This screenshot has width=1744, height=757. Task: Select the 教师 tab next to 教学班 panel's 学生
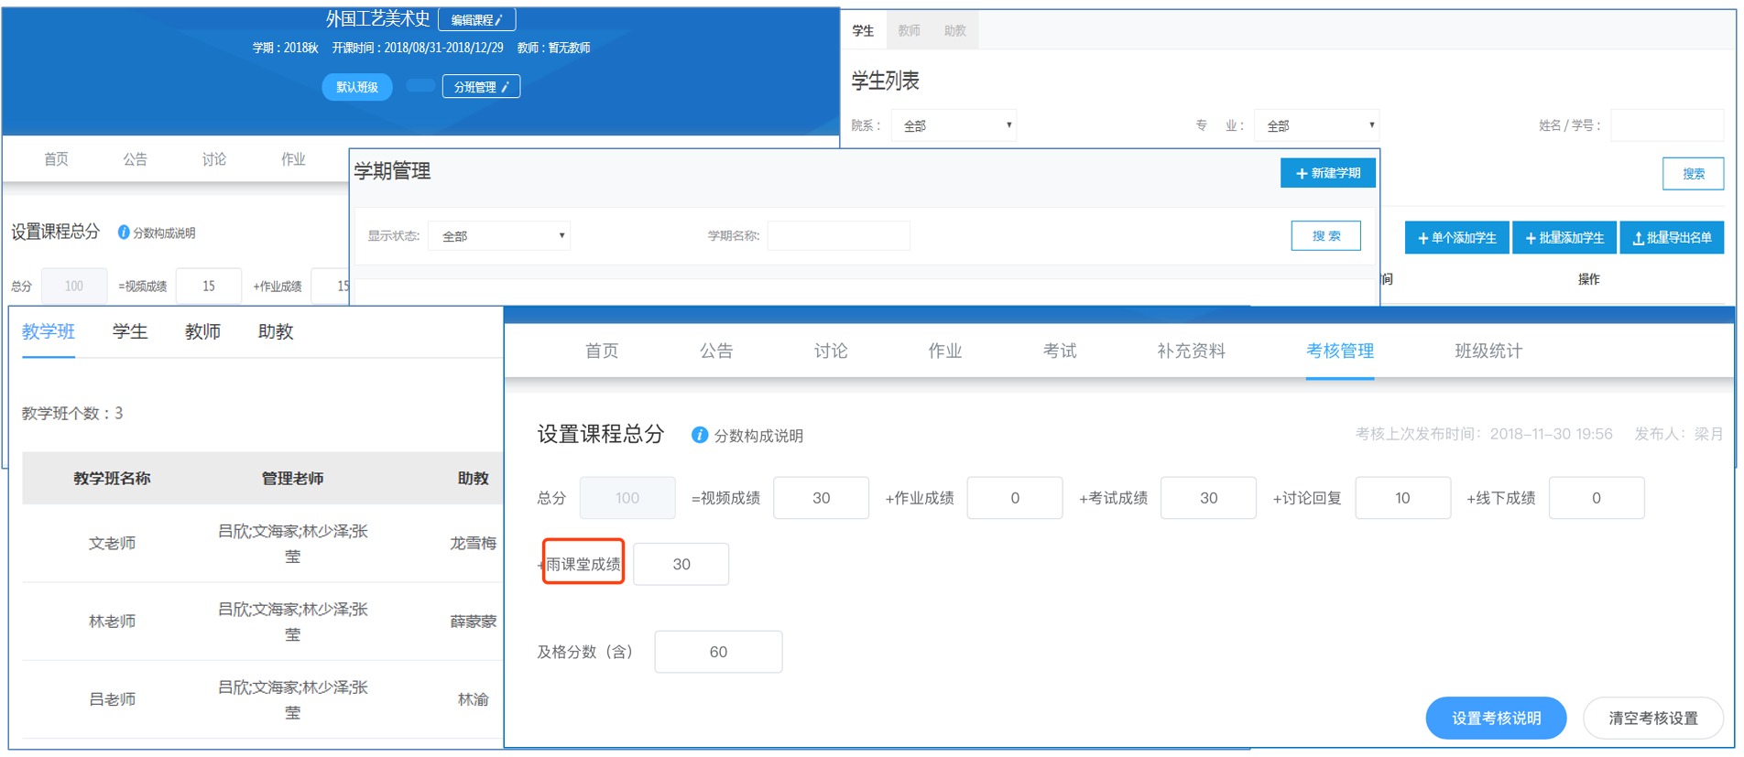pyautogui.click(x=202, y=331)
